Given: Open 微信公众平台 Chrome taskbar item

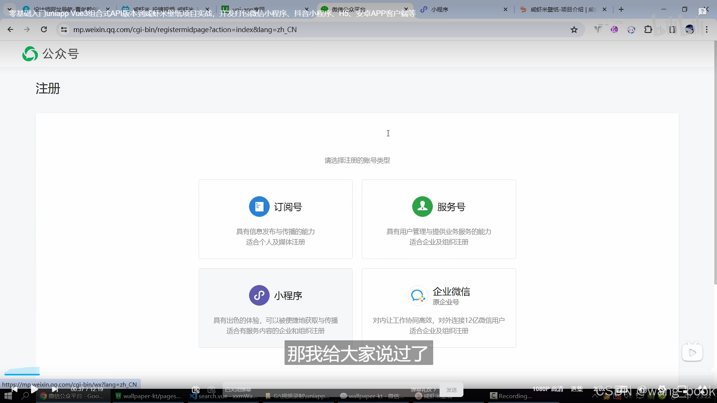Looking at the screenshot, I should pos(73,396).
